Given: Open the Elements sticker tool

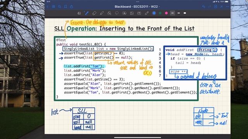Looking at the screenshot, I should click(x=124, y=13).
